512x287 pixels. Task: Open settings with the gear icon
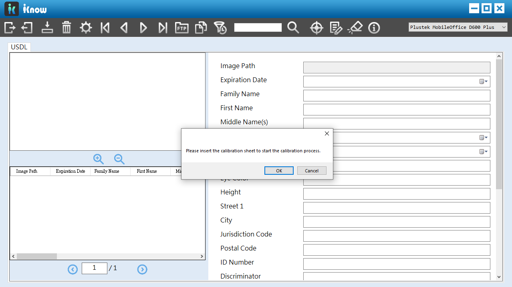86,28
